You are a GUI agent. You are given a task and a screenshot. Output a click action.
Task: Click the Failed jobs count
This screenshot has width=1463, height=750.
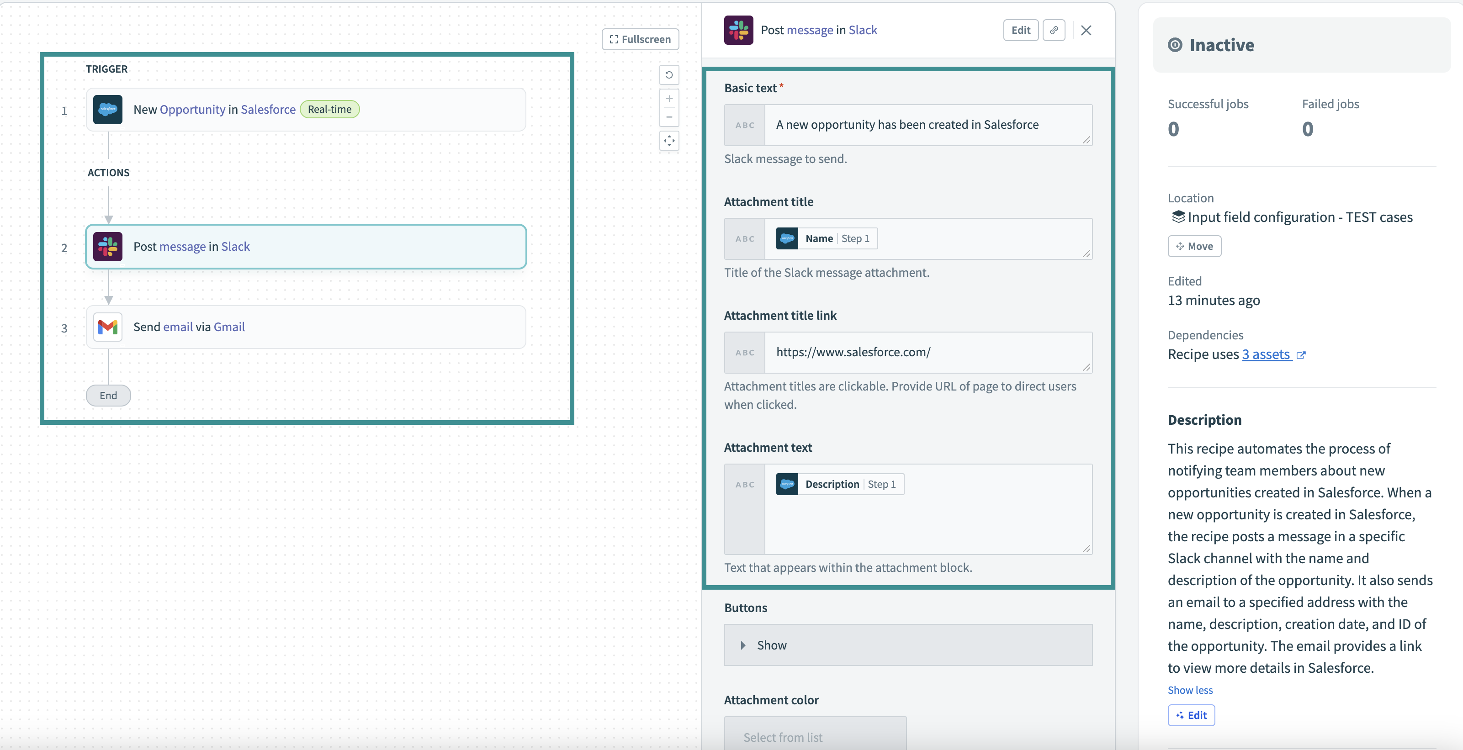1307,129
